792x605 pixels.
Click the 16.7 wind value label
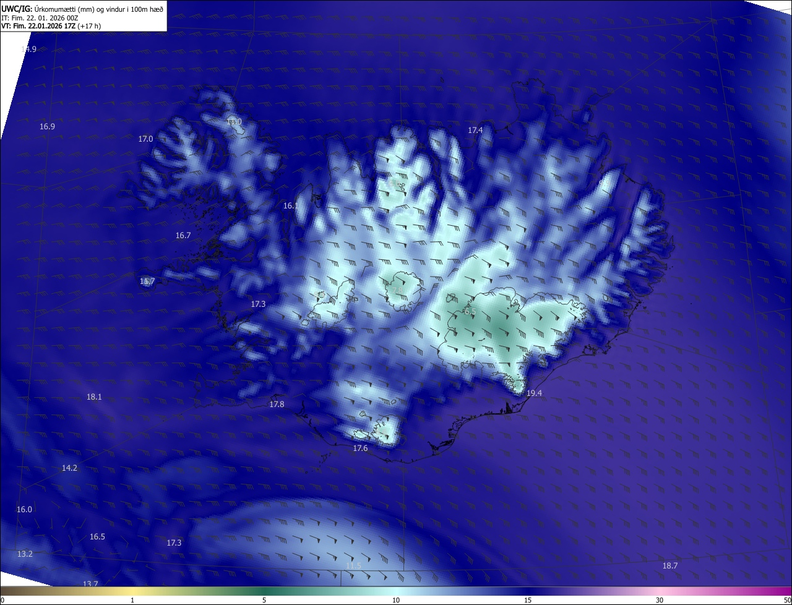pyautogui.click(x=183, y=235)
